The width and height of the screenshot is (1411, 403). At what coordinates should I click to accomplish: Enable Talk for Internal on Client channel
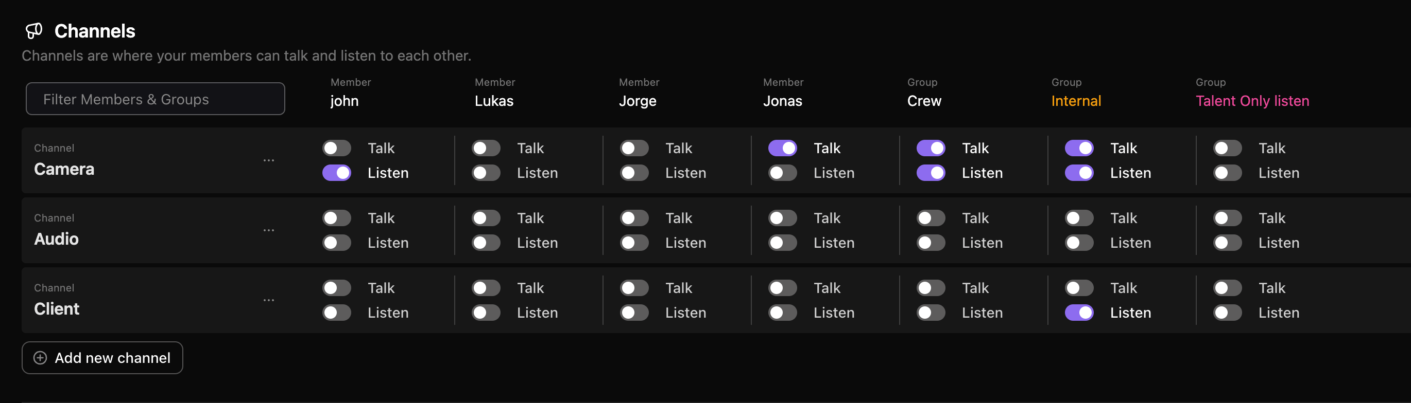click(x=1079, y=288)
